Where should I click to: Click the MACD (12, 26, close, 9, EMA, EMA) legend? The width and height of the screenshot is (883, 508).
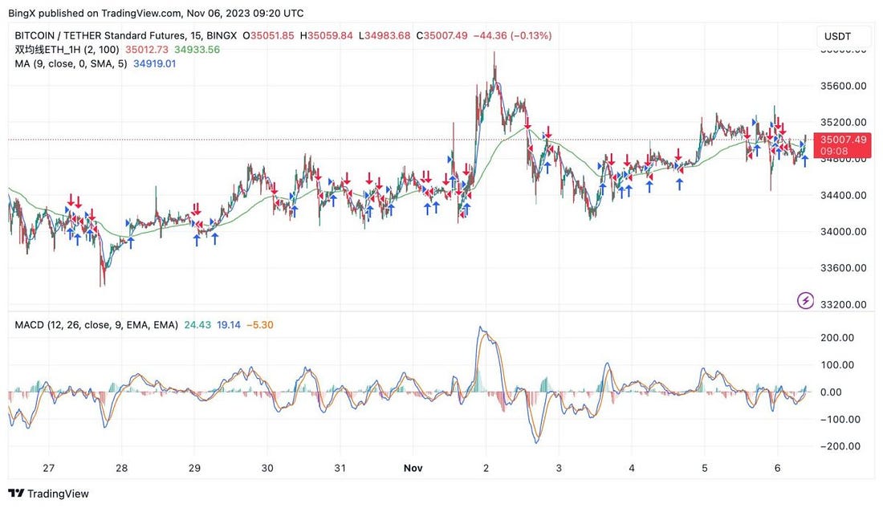pos(96,325)
